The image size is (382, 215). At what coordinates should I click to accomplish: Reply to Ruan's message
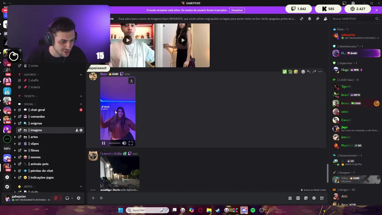[309, 72]
